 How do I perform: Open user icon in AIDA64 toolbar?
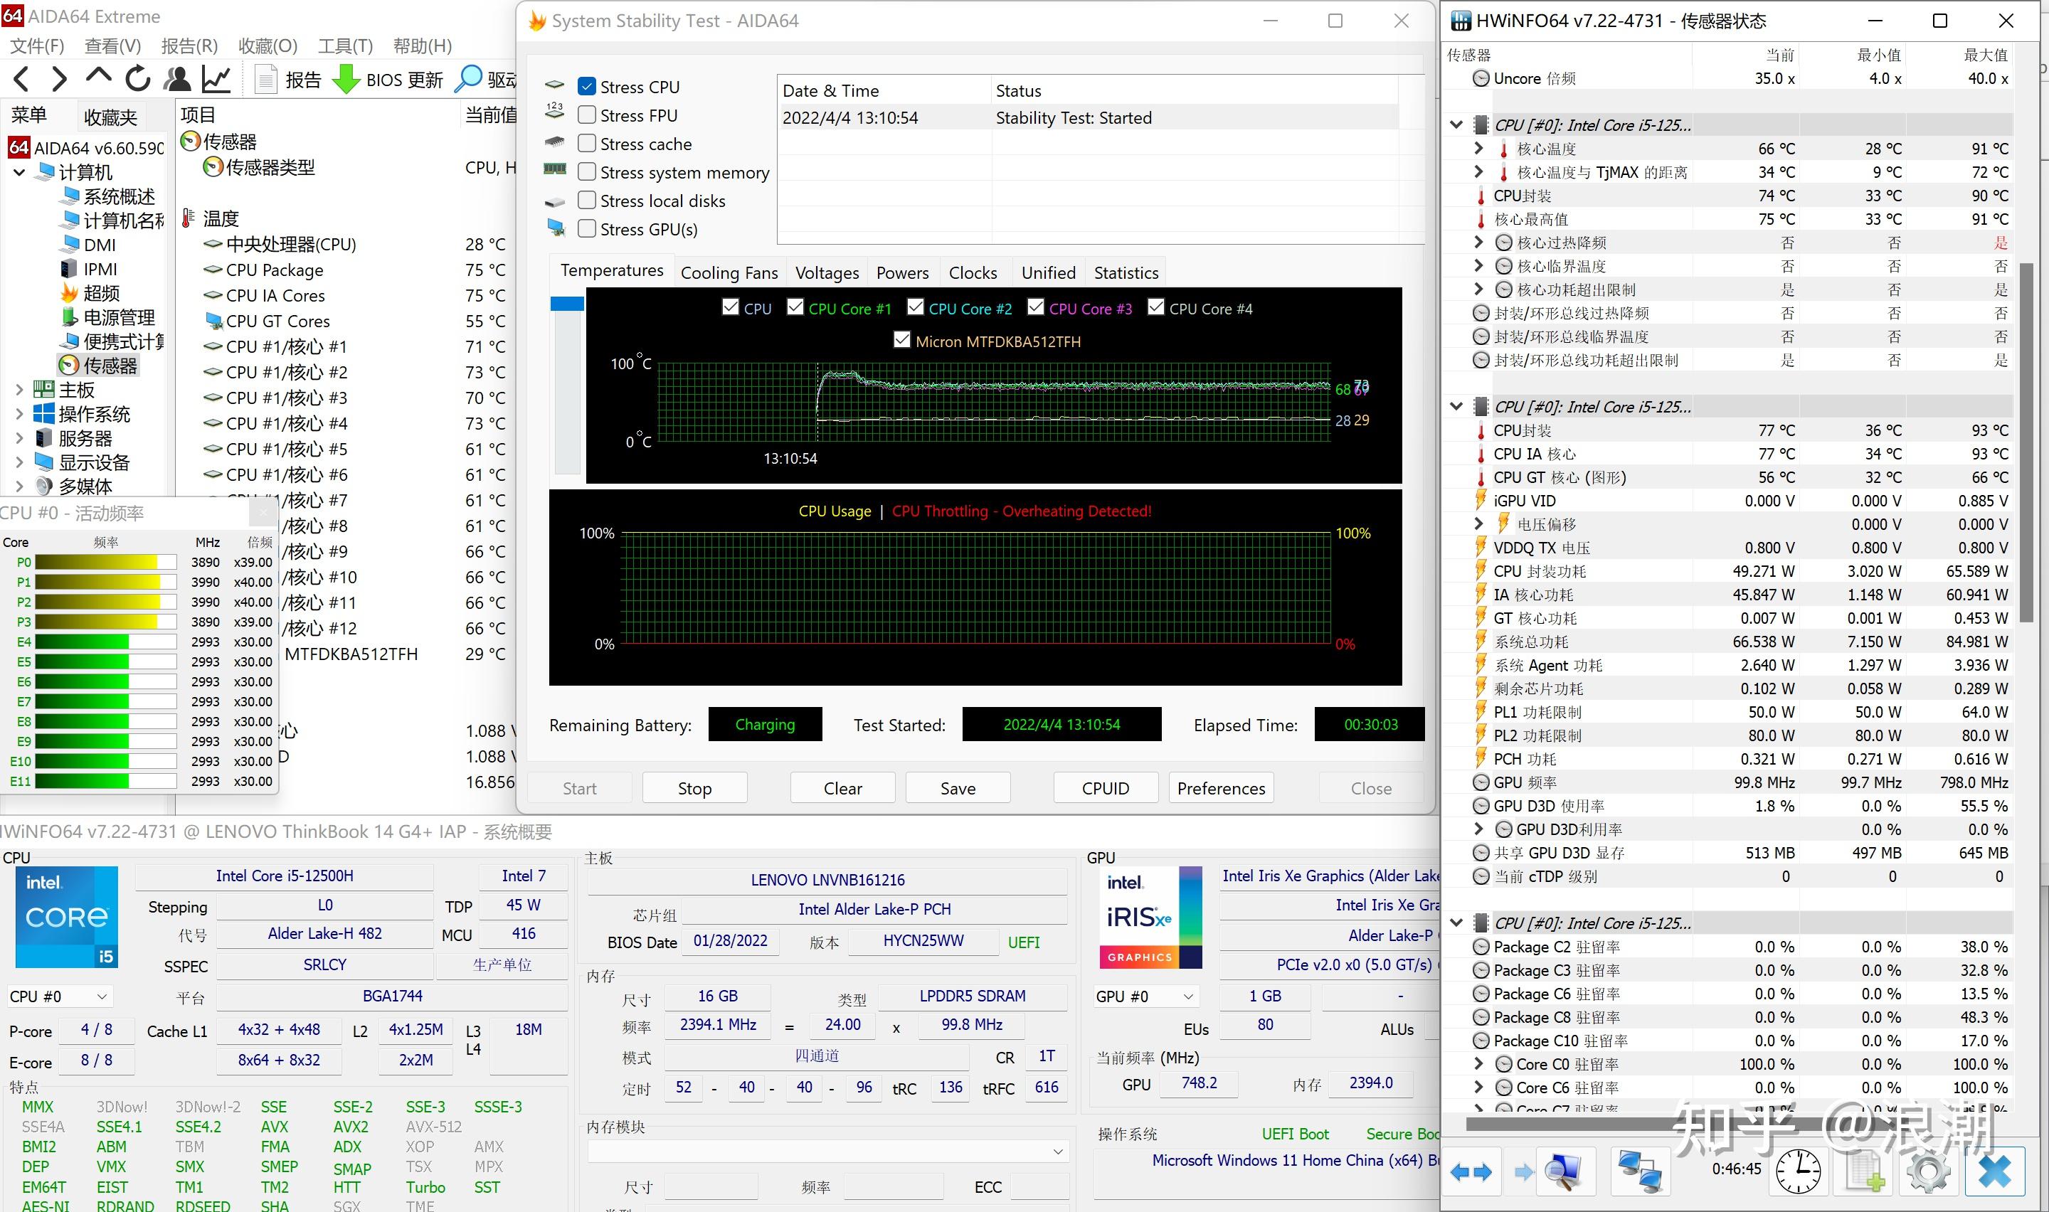pyautogui.click(x=177, y=78)
